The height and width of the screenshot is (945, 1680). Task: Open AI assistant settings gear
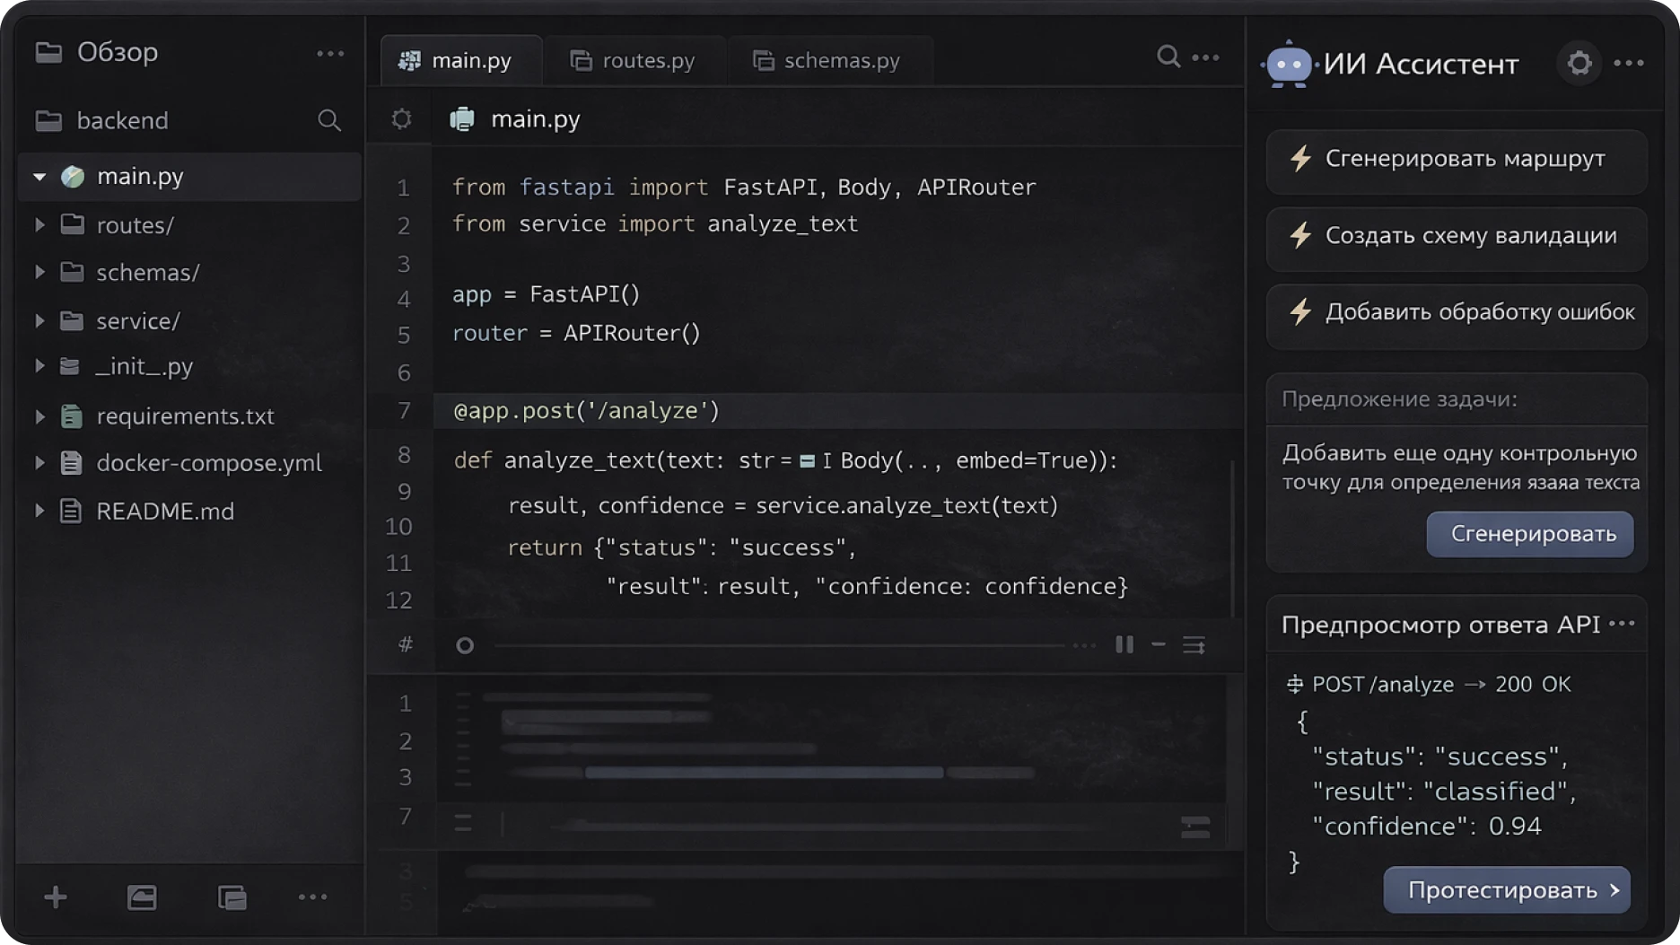[x=1579, y=64]
